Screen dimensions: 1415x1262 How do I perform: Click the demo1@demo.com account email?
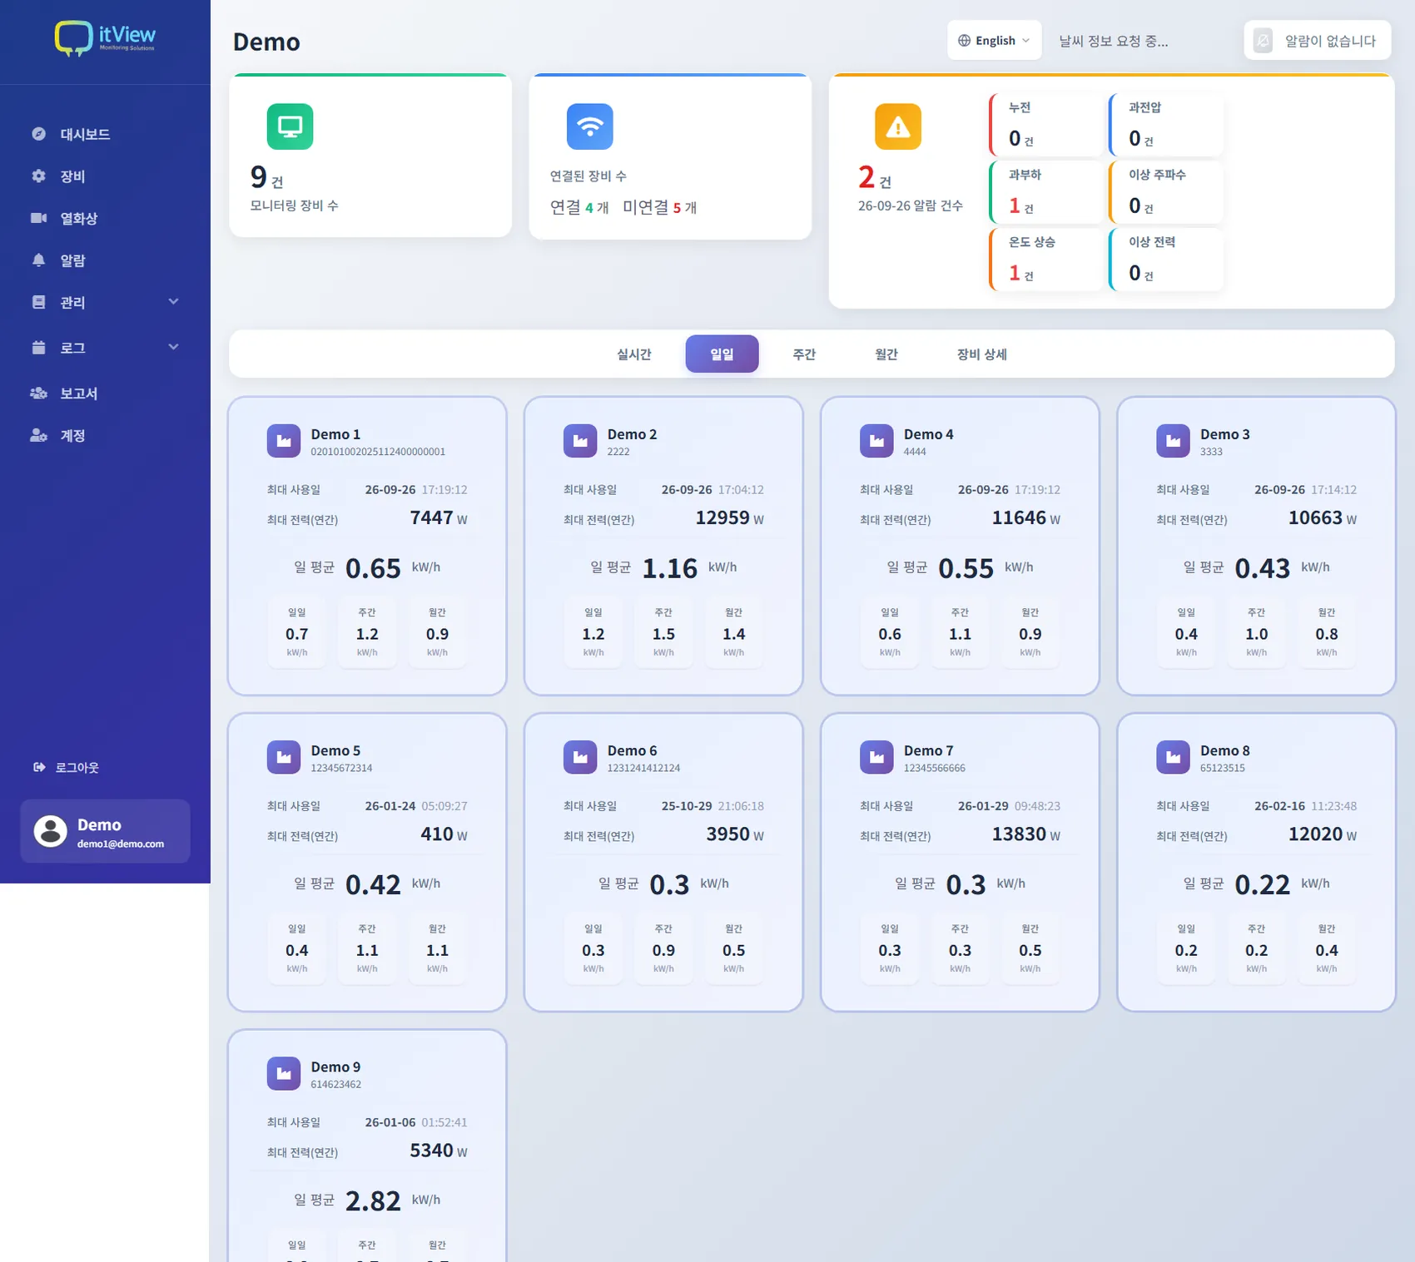pyautogui.click(x=121, y=844)
